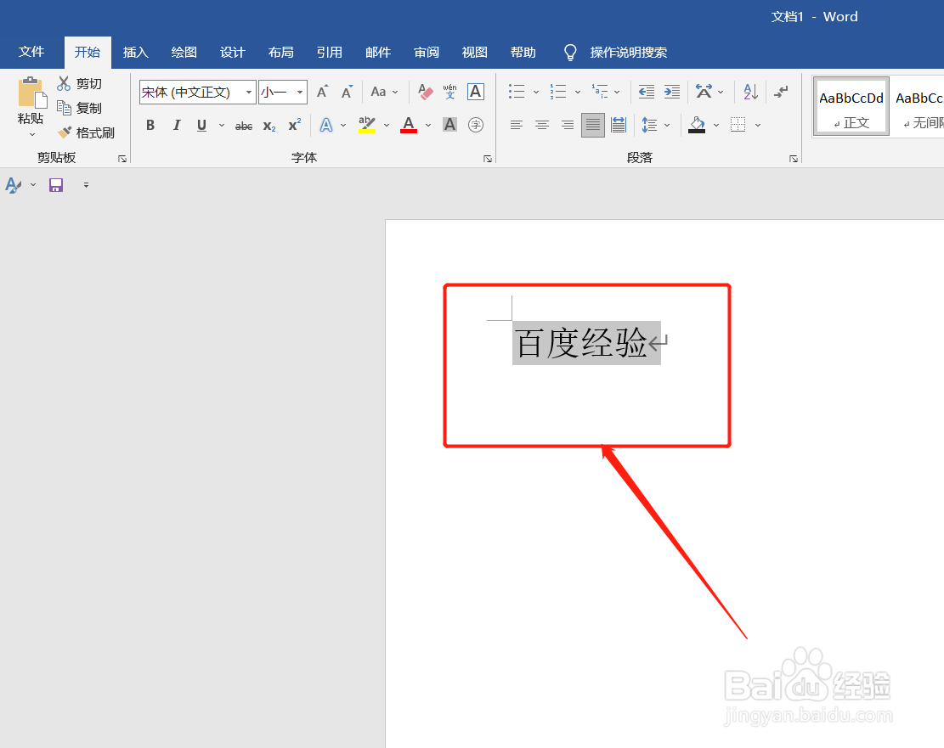944x748 pixels.
Task: Open the line spacing options
Action: [649, 125]
